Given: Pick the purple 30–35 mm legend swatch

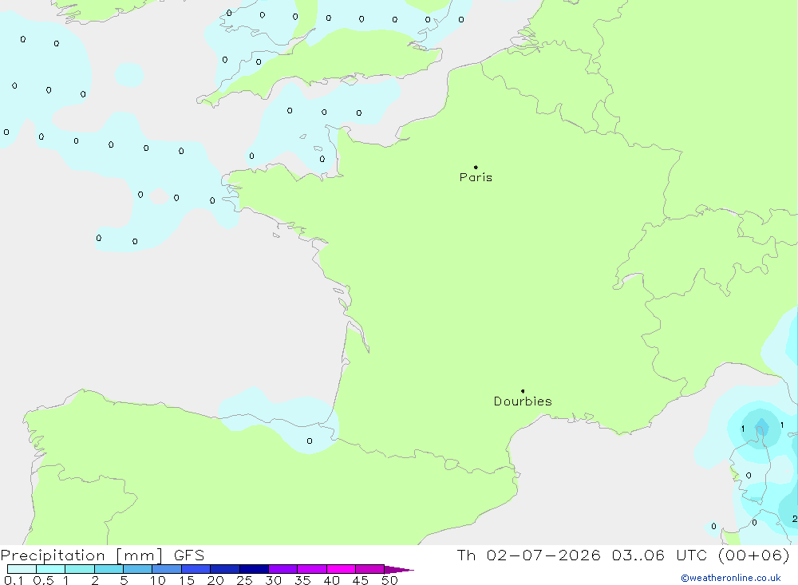Looking at the screenshot, I should click(283, 569).
